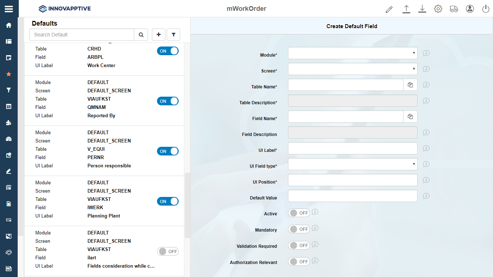Viewport: 493px width, 277px height.
Task: Turn off the Reported By toggle
Action: (168, 101)
